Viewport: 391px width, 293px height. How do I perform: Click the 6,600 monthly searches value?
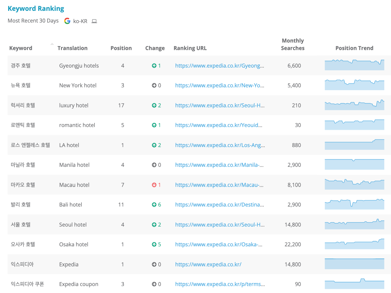pos(294,66)
